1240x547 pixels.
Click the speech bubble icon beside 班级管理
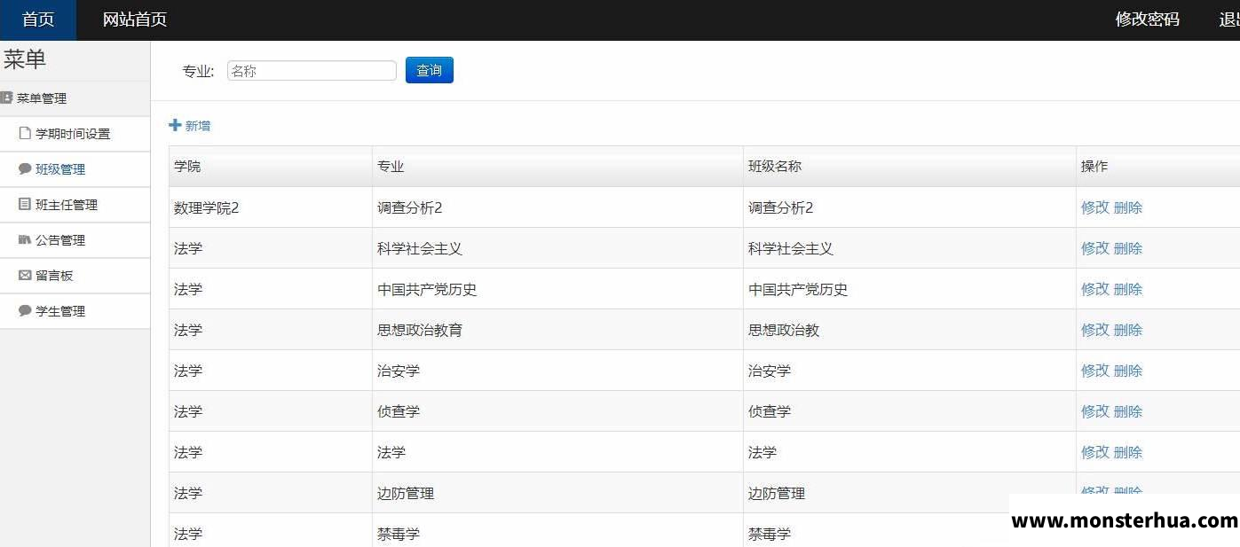click(x=25, y=168)
